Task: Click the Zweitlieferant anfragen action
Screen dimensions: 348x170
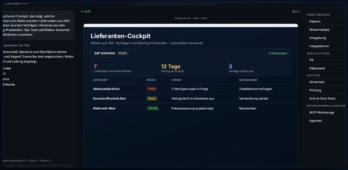Action: (x=256, y=89)
